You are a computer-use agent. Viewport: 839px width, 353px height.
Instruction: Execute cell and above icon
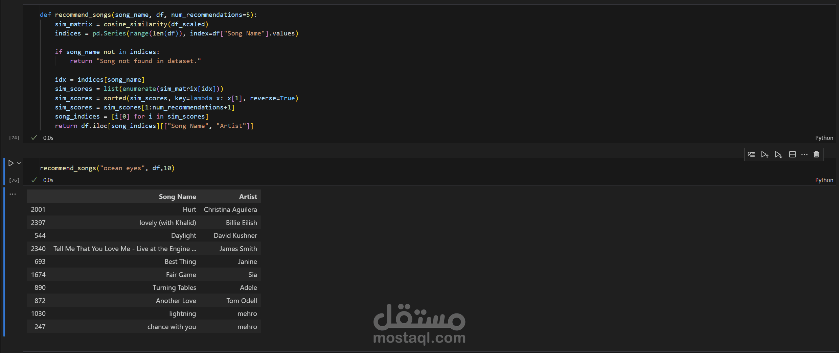tap(765, 154)
